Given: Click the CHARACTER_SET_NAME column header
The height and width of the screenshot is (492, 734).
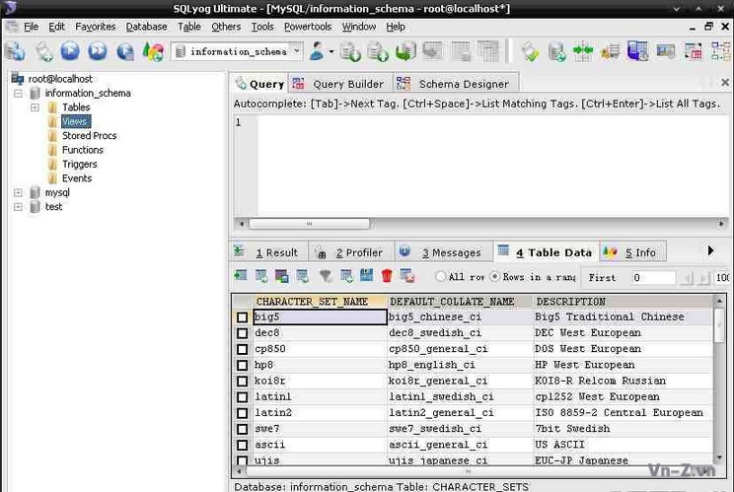Looking at the screenshot, I should 312,302.
